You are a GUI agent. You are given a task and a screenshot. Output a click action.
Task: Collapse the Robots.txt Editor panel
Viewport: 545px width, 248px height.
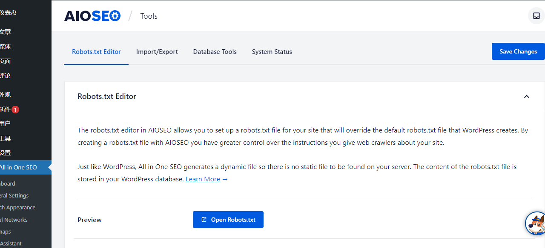pos(526,96)
